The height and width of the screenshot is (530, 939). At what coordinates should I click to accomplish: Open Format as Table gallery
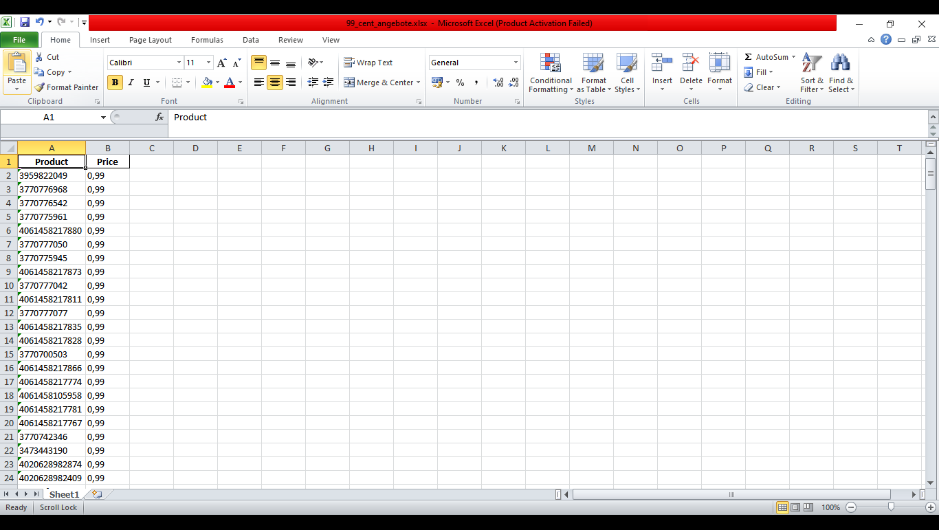[x=593, y=74]
